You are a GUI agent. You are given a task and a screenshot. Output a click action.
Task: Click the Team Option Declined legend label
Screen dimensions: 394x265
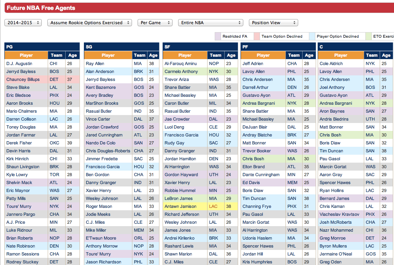coord(282,36)
